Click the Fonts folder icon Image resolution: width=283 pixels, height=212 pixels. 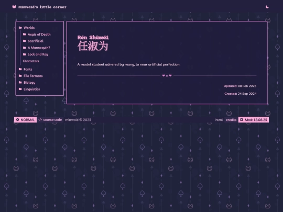pyautogui.click(x=20, y=69)
